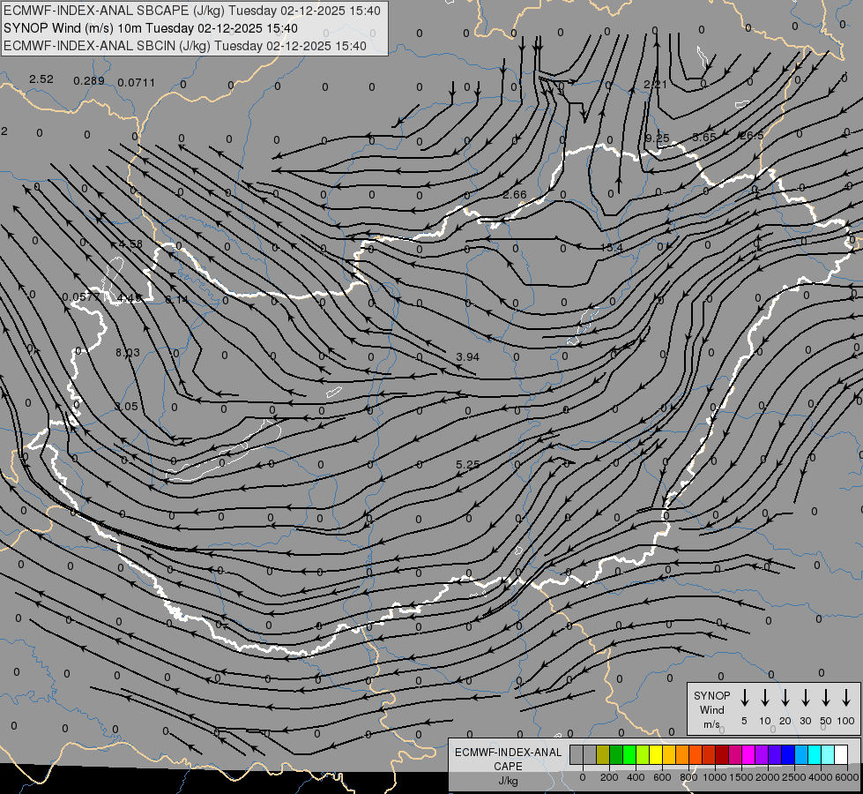Click the purple swatch ending at 2000
This screenshot has height=794, width=863.
click(761, 754)
